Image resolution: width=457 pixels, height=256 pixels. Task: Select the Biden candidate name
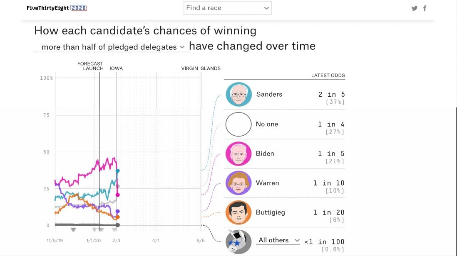tap(265, 154)
